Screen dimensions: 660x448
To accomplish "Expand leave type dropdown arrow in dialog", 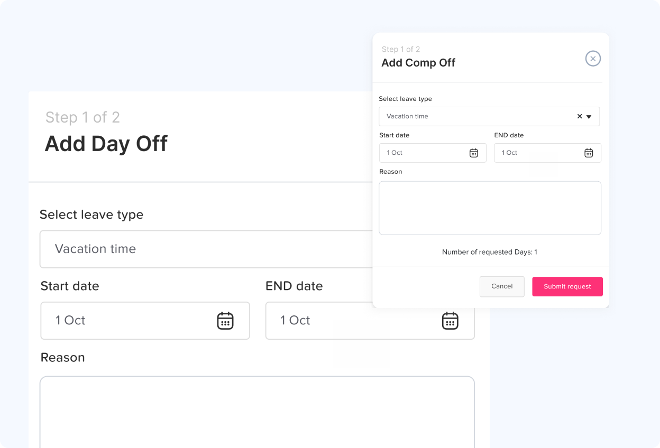I will point(589,117).
